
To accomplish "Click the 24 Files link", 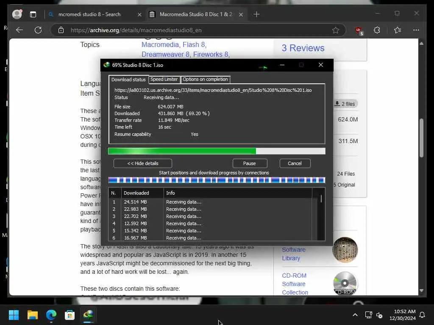I will pyautogui.click(x=346, y=174).
